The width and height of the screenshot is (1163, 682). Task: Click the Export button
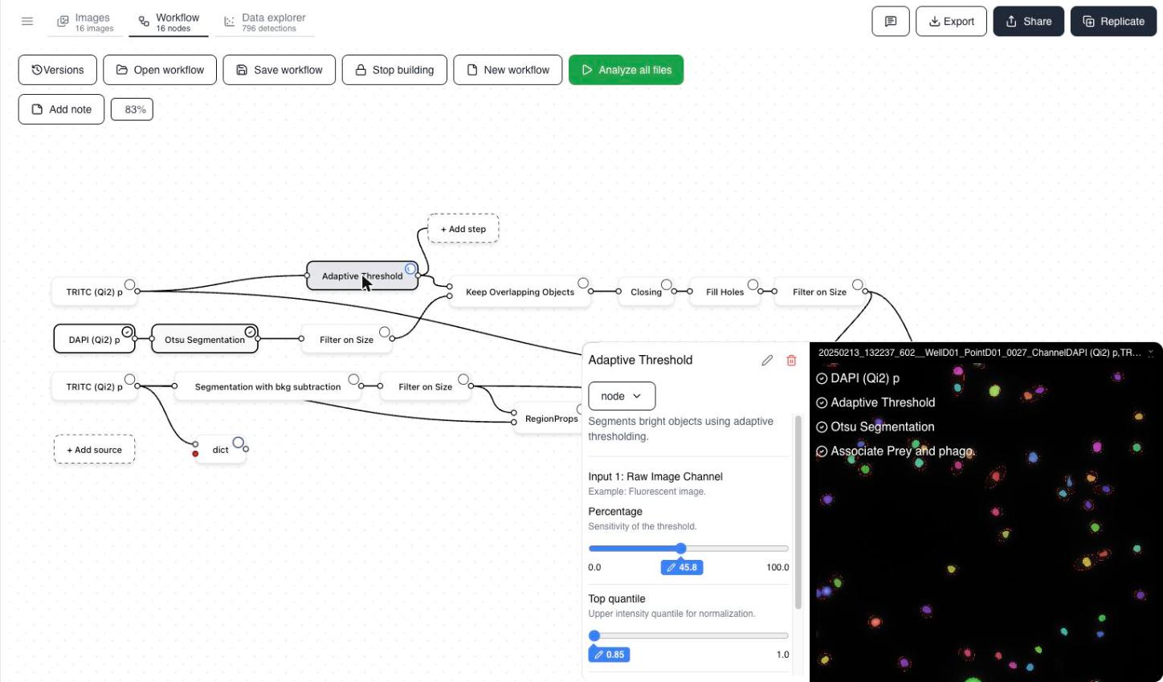[951, 22]
